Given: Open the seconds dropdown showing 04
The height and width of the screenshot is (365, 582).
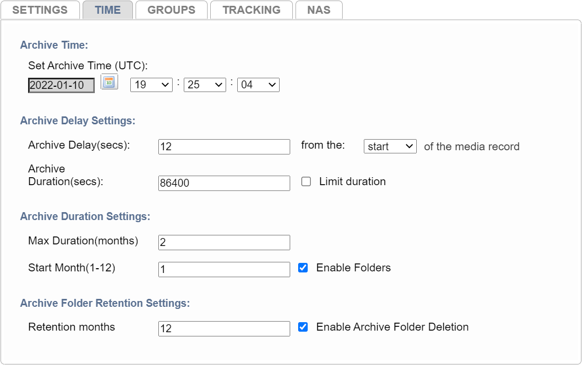Looking at the screenshot, I should [x=258, y=85].
